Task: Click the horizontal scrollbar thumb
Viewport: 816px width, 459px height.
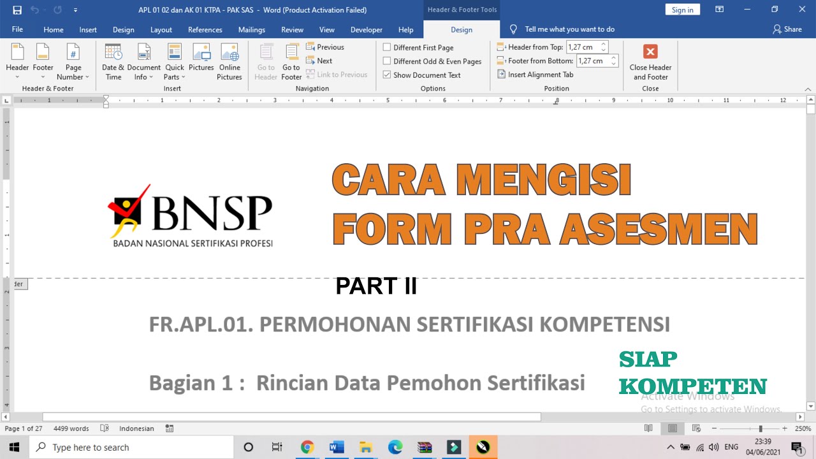Action: tap(291, 417)
